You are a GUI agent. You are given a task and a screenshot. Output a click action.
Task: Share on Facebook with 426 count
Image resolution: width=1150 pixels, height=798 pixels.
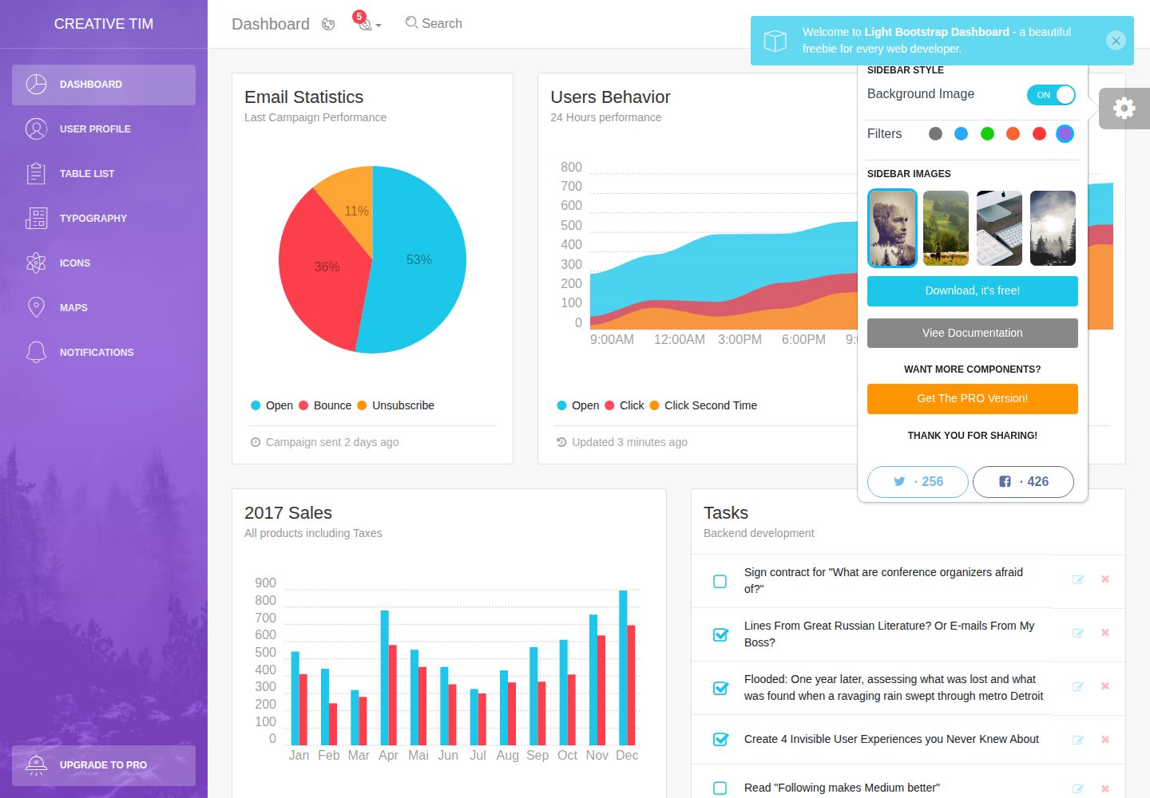click(x=1023, y=482)
